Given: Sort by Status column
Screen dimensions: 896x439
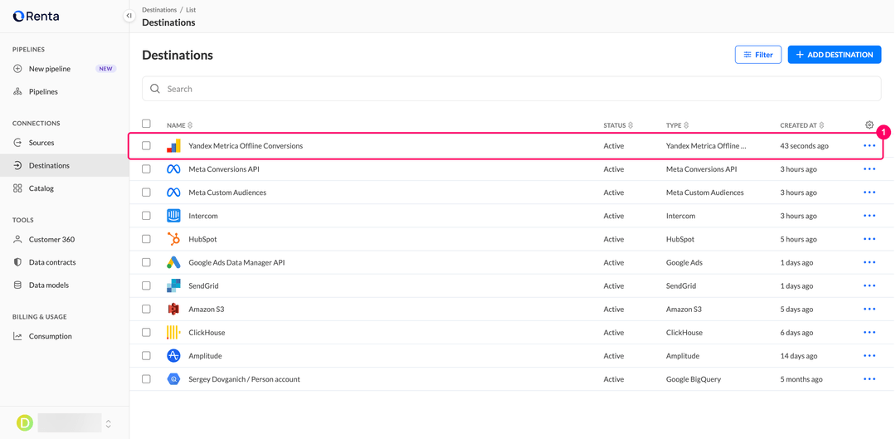Looking at the screenshot, I should [x=618, y=125].
